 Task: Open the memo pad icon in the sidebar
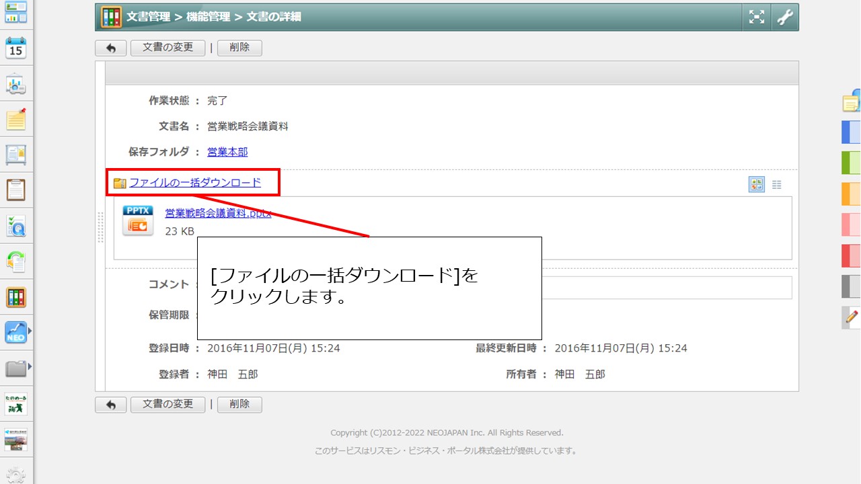[15, 120]
